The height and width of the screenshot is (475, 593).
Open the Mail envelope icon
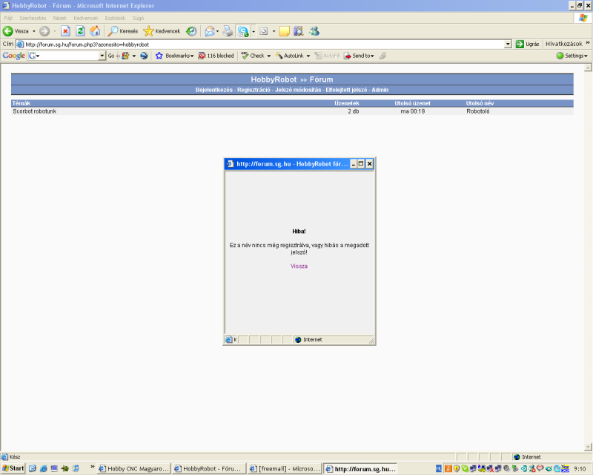tap(210, 31)
